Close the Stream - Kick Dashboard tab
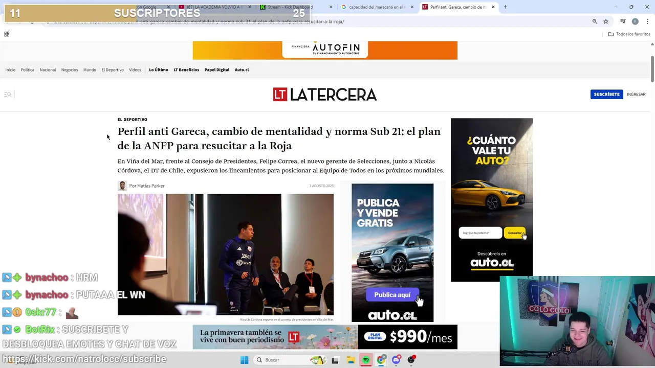 point(331,7)
